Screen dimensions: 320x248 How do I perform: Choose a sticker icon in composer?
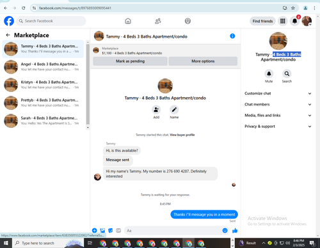tap(110, 230)
